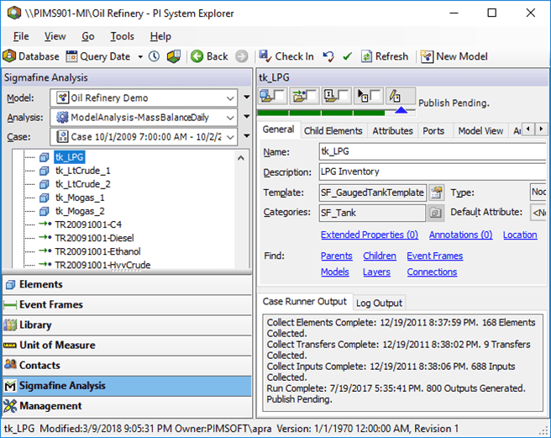Image resolution: width=551 pixels, height=438 pixels.
Task: Select TR20091001-Diesel in the tree
Action: point(94,238)
